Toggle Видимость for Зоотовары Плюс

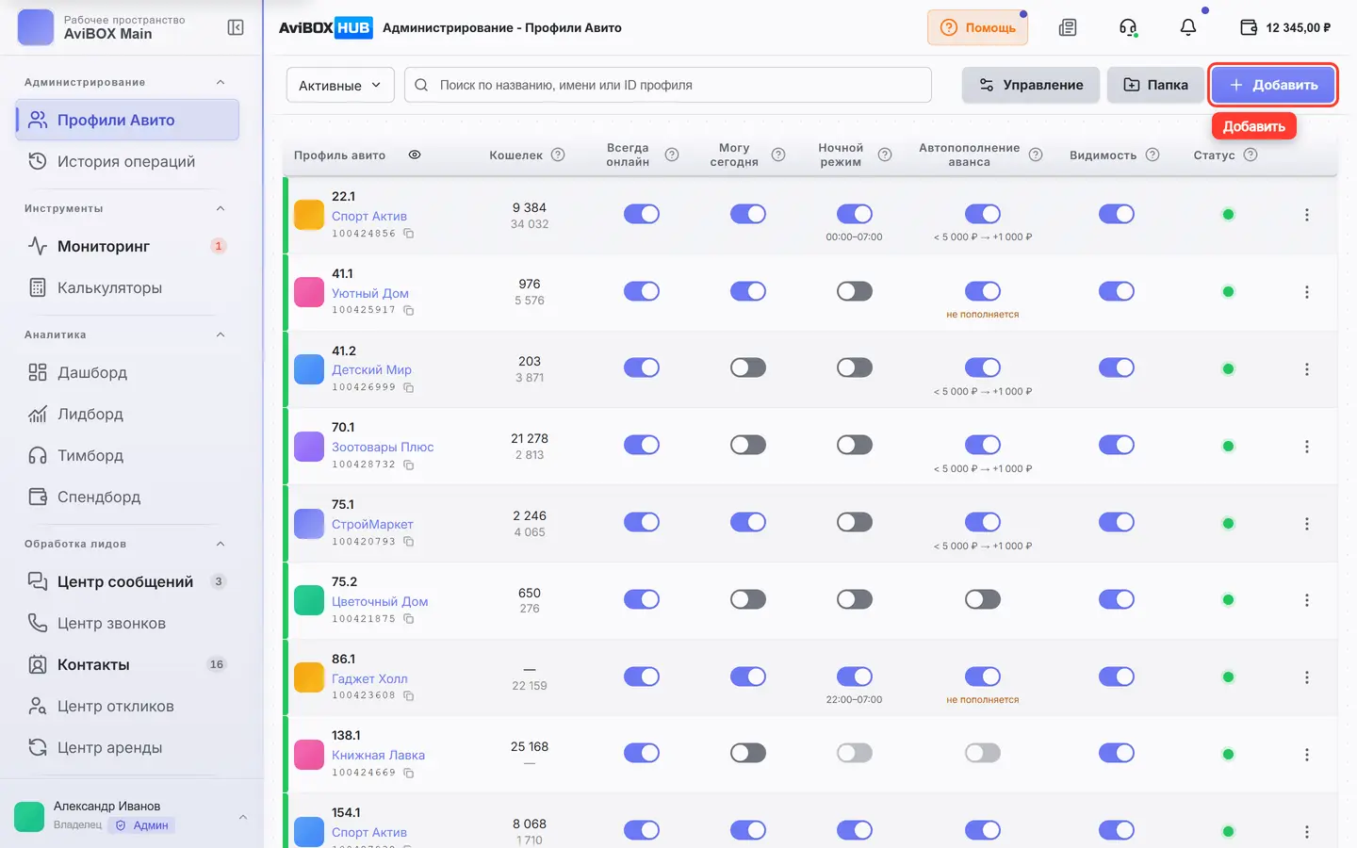1117,445
